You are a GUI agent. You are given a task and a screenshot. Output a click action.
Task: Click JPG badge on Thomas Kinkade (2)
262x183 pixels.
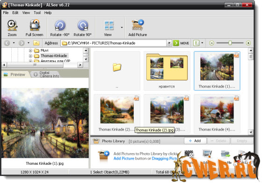pyautogui.click(x=136, y=98)
